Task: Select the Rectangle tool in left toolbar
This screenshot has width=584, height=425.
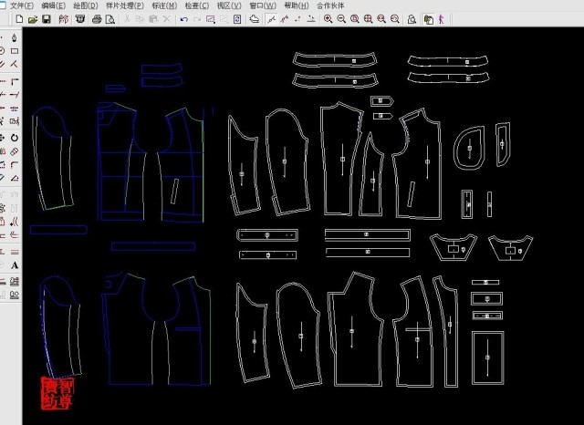Action: (15, 51)
